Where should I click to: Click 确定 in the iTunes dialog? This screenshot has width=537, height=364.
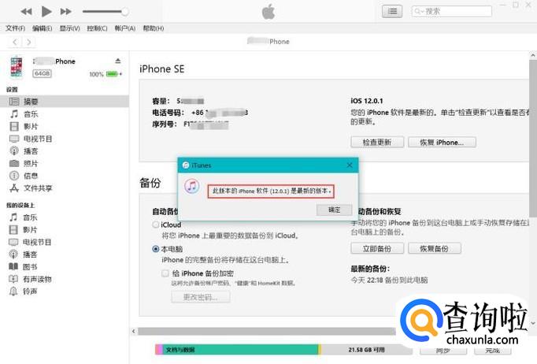(335, 210)
